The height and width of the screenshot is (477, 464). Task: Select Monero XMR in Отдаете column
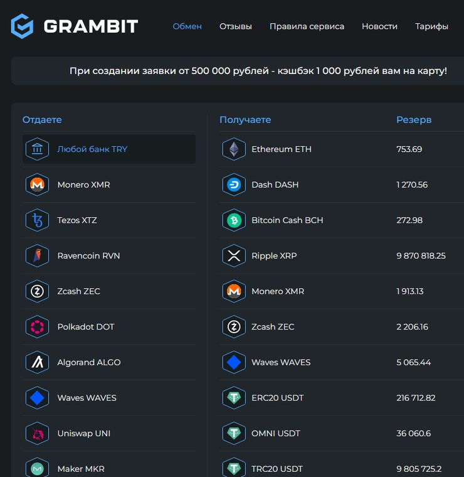(x=109, y=185)
